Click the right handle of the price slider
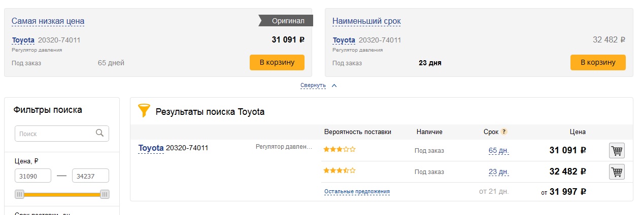 click(x=105, y=194)
